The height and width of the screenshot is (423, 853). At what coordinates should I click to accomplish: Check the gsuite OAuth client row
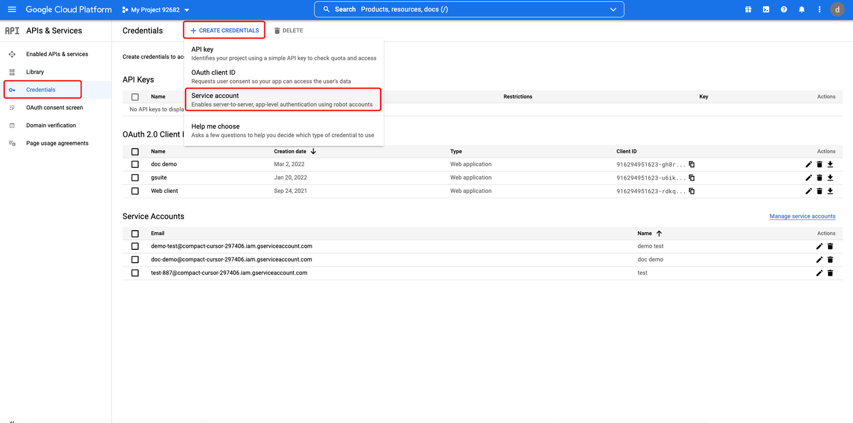tap(135, 178)
